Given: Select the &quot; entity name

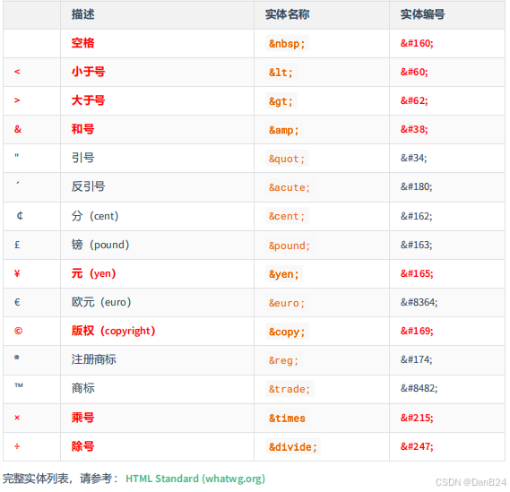Looking at the screenshot, I should tap(287, 159).
